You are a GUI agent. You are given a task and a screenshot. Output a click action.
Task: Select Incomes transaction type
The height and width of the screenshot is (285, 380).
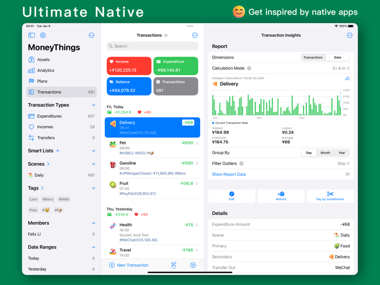click(61, 127)
